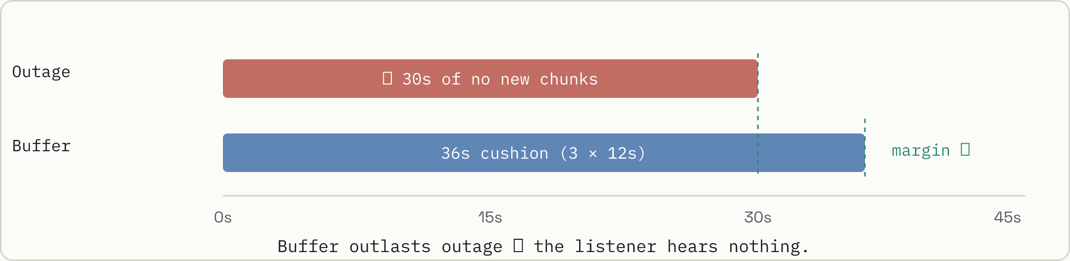Click the blue Buffer cushion bar
Viewport: 1070px width, 261px height.
click(544, 153)
